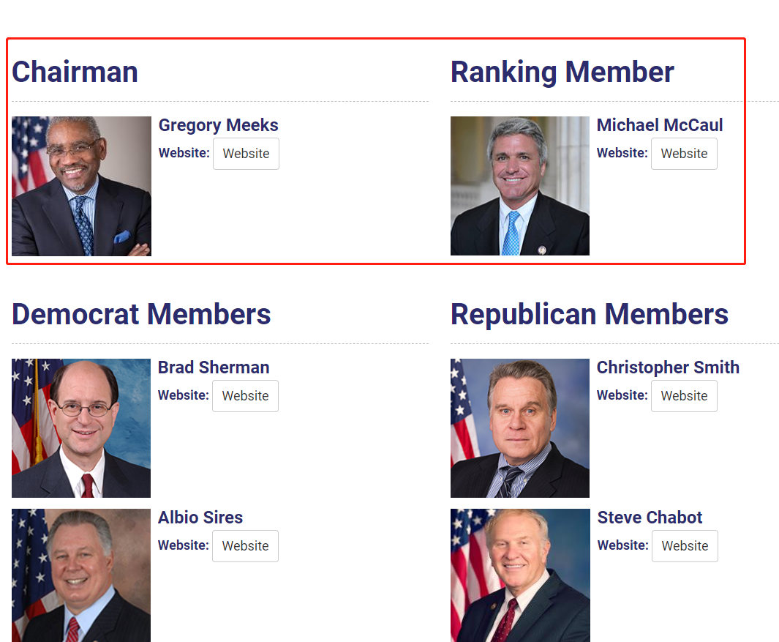Open the Michael McCaul name link

(659, 125)
